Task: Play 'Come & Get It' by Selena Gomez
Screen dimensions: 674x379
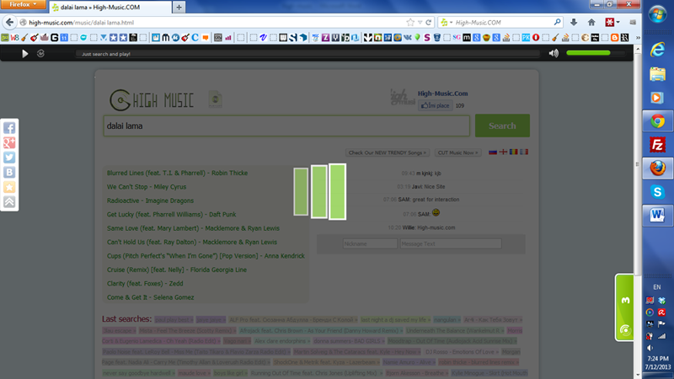Action: pos(150,297)
